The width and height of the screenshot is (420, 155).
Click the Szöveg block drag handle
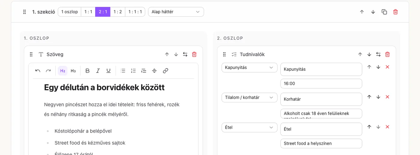(x=31, y=54)
